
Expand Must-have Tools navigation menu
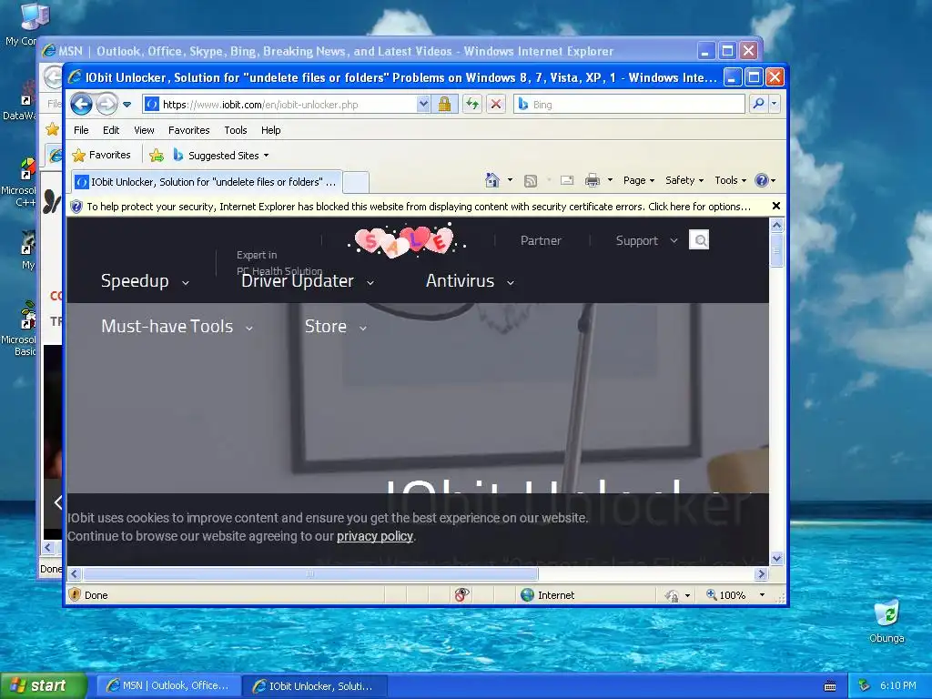177,327
